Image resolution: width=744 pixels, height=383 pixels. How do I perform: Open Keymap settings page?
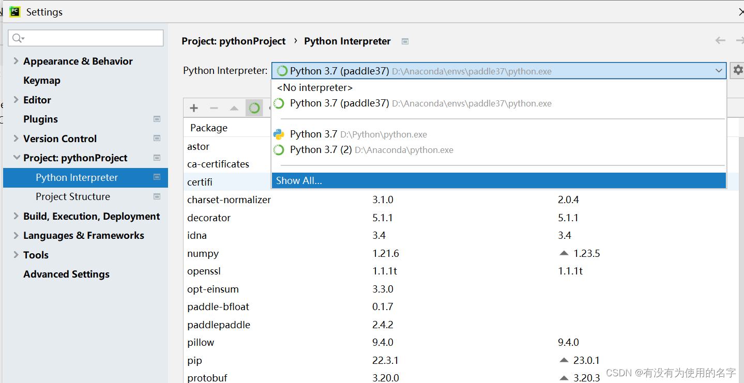pyautogui.click(x=42, y=80)
